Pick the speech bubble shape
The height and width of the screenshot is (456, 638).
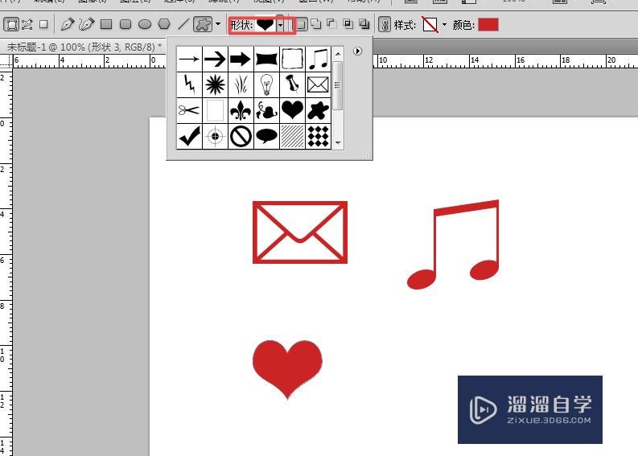pos(266,136)
